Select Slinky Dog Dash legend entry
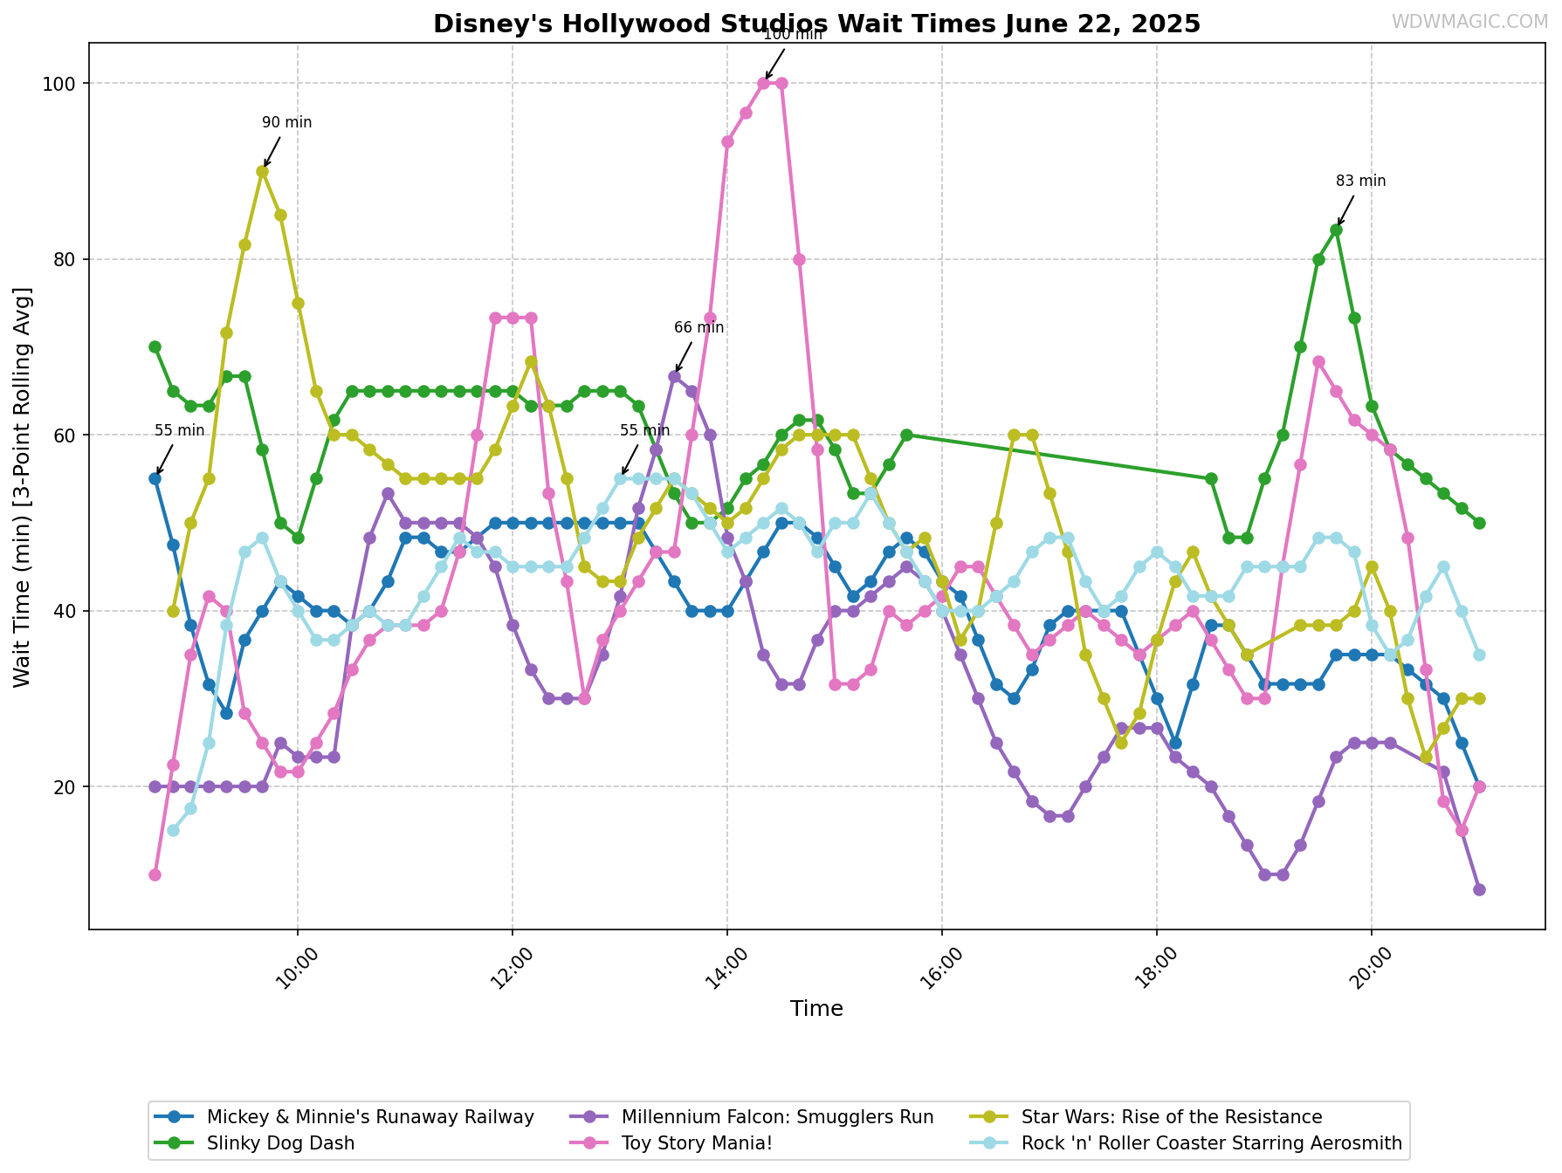The width and height of the screenshot is (1562, 1173). coord(255,1143)
